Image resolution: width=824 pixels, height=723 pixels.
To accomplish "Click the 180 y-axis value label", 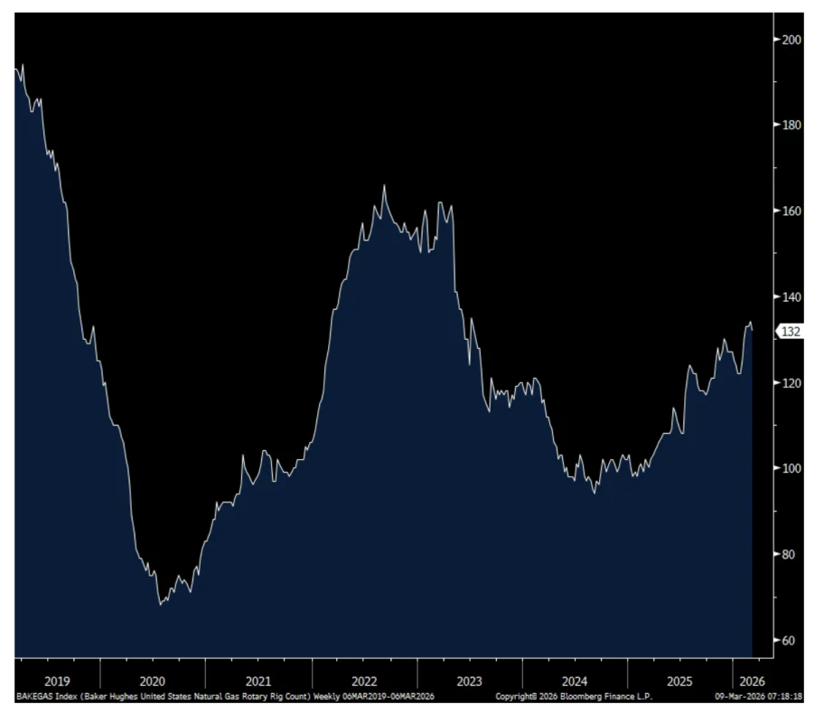I will [x=792, y=125].
